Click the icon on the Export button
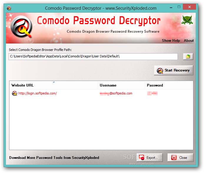Viewport: 204px width, 173px height. pos(142,157)
